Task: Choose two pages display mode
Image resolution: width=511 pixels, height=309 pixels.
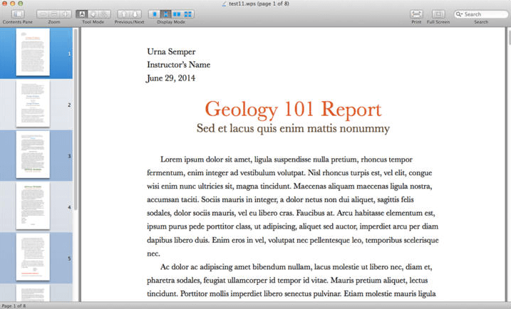Action: (x=177, y=14)
